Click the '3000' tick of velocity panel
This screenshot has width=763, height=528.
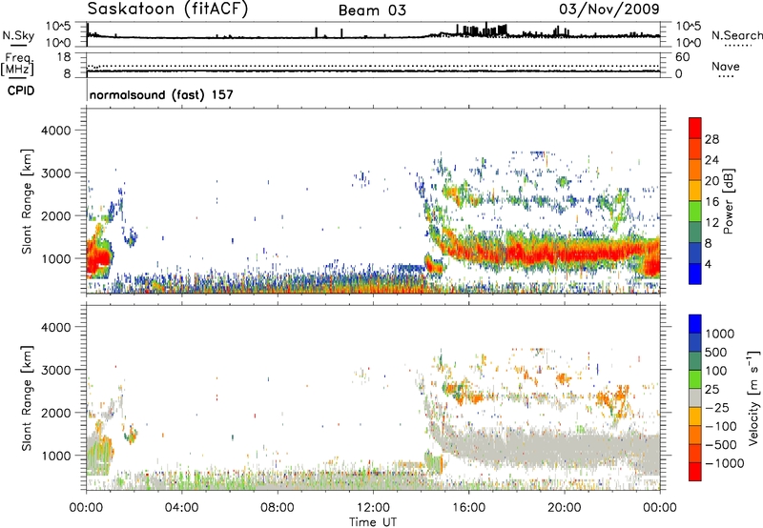click(x=55, y=370)
